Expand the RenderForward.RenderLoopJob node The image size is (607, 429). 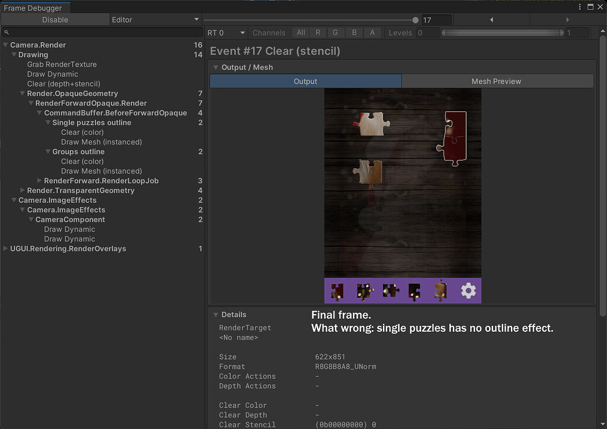pos(39,181)
